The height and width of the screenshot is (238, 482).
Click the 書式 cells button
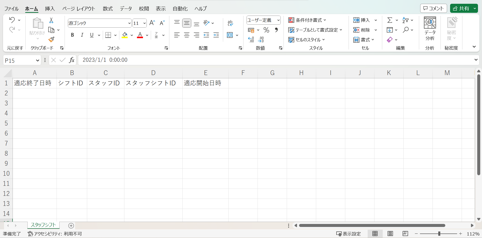point(364,40)
